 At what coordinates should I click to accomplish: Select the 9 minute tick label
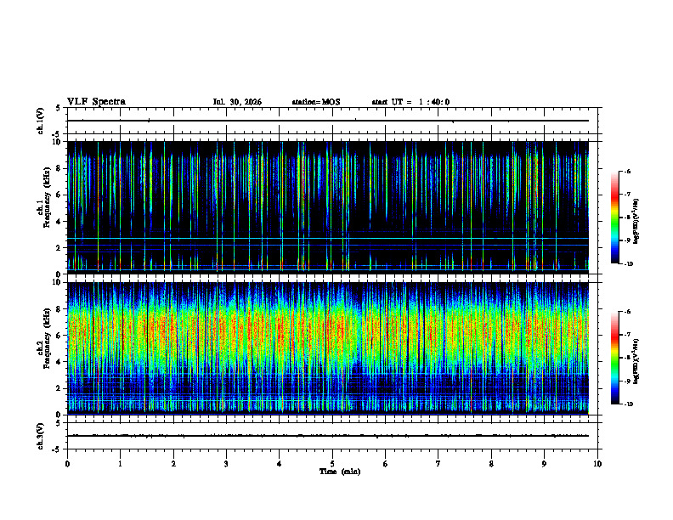click(544, 464)
